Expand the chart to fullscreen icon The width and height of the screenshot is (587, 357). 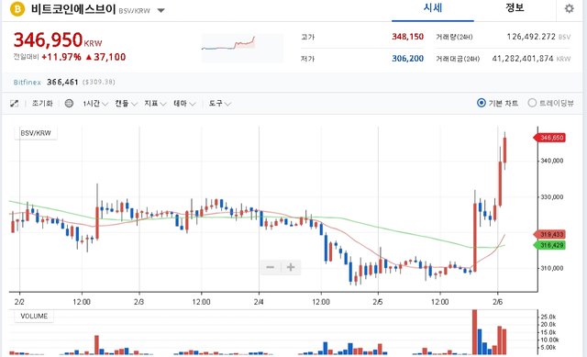click(x=15, y=104)
